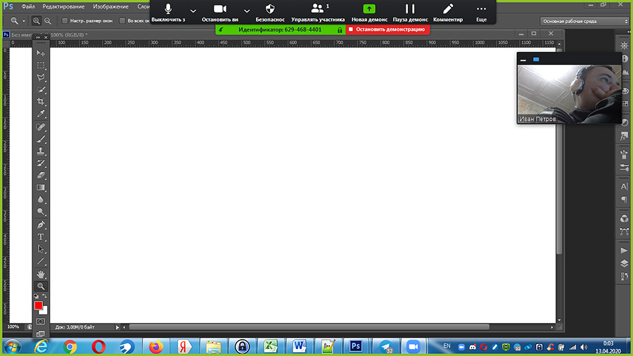Select the Pen tool

41,224
